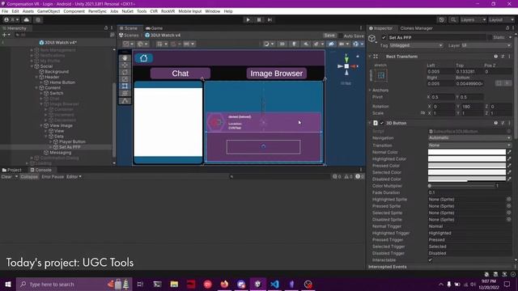Open File Explorer from the taskbar
Image resolution: width=518 pixels, height=291 pixels.
coord(174,284)
